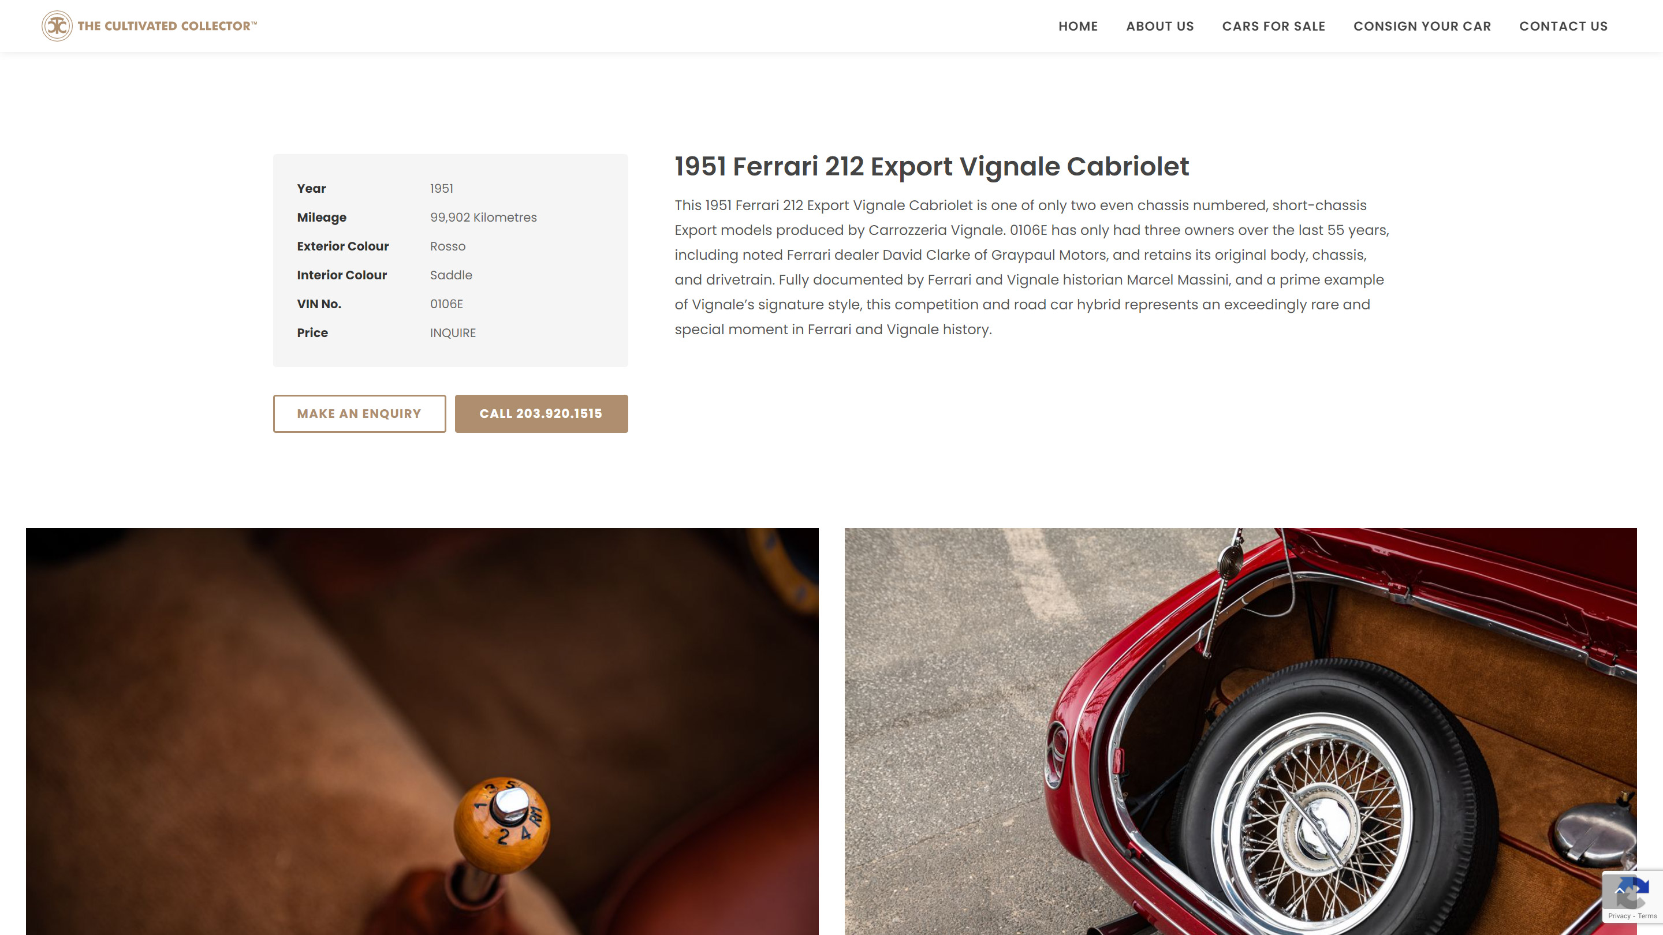
Task: Open the spare wheel trunk photo
Action: (x=1240, y=731)
